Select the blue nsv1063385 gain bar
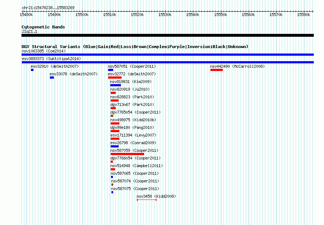Viewport: 324px width, 225px height. pyautogui.click(x=167, y=55)
